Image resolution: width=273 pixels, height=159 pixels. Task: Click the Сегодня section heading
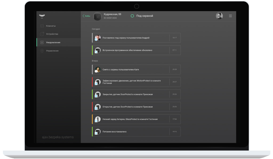pos(96,29)
